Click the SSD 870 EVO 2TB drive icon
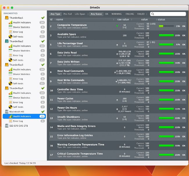The height and width of the screenshot is (176, 189). coord(7,125)
